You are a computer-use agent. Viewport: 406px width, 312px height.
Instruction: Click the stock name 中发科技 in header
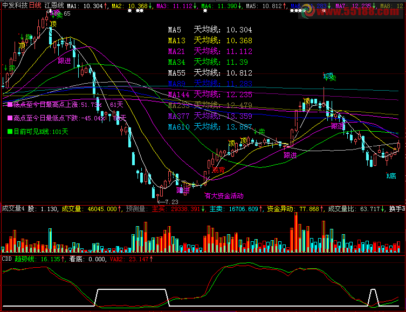click(x=15, y=5)
